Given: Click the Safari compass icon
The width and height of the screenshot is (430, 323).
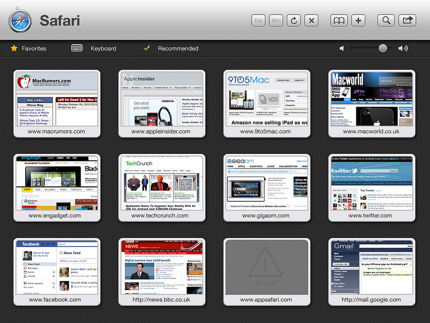Looking at the screenshot, I should click(x=20, y=20).
